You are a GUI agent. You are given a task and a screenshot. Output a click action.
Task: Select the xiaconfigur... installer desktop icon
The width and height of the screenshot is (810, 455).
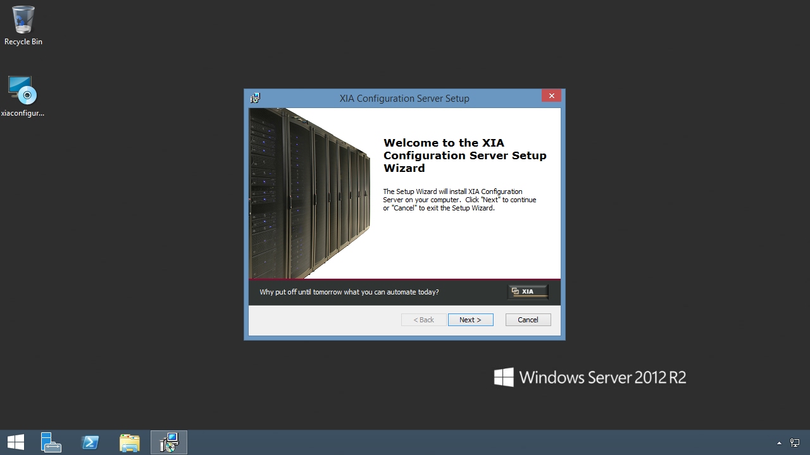pyautogui.click(x=23, y=97)
